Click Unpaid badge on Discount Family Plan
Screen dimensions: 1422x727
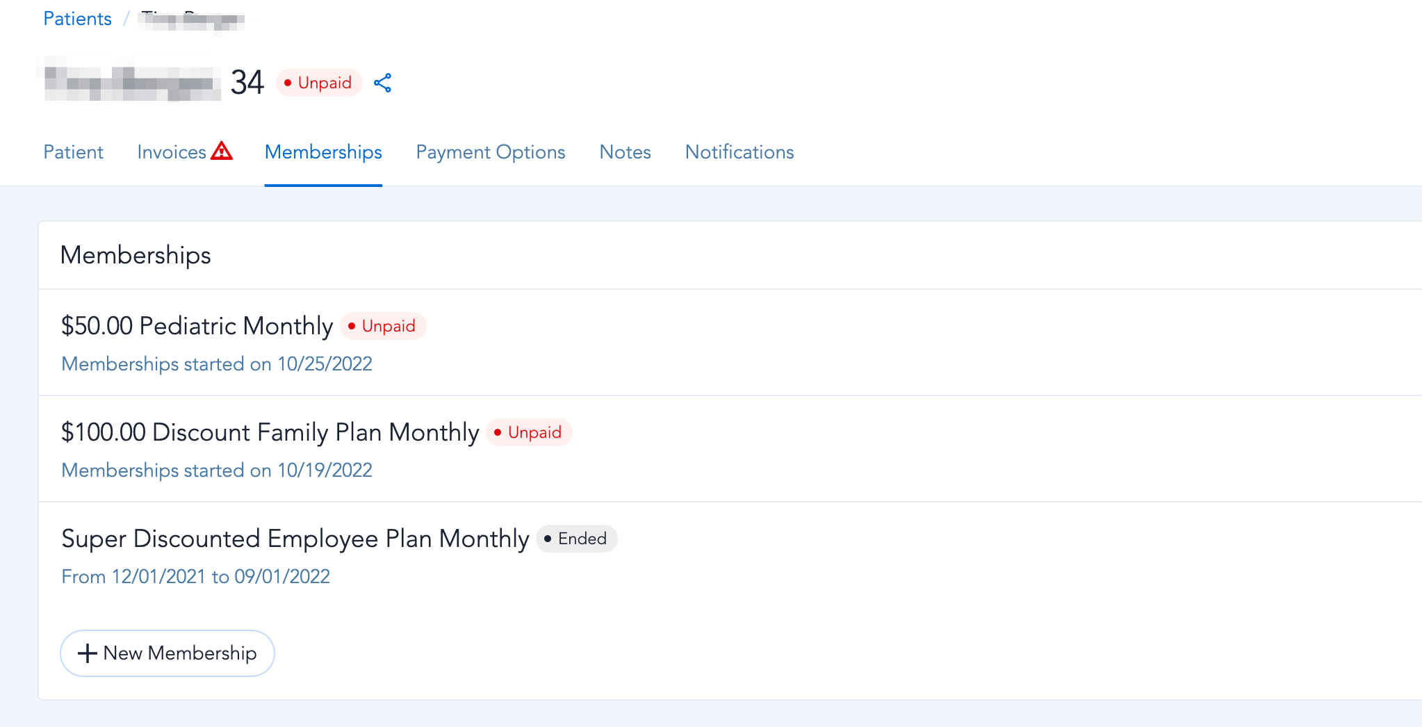pos(529,432)
